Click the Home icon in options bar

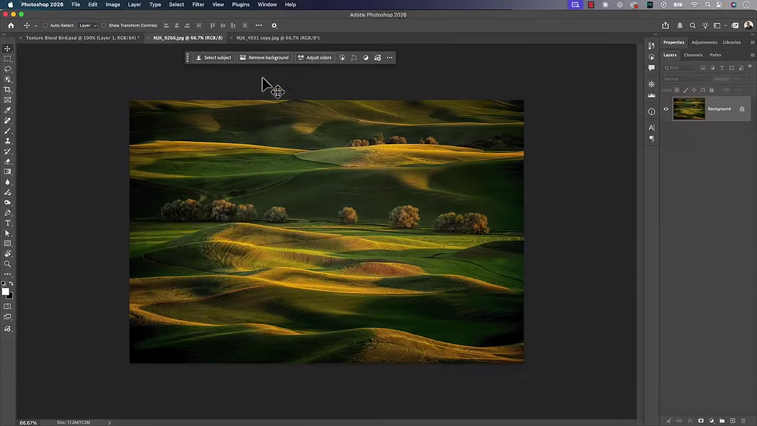11,25
